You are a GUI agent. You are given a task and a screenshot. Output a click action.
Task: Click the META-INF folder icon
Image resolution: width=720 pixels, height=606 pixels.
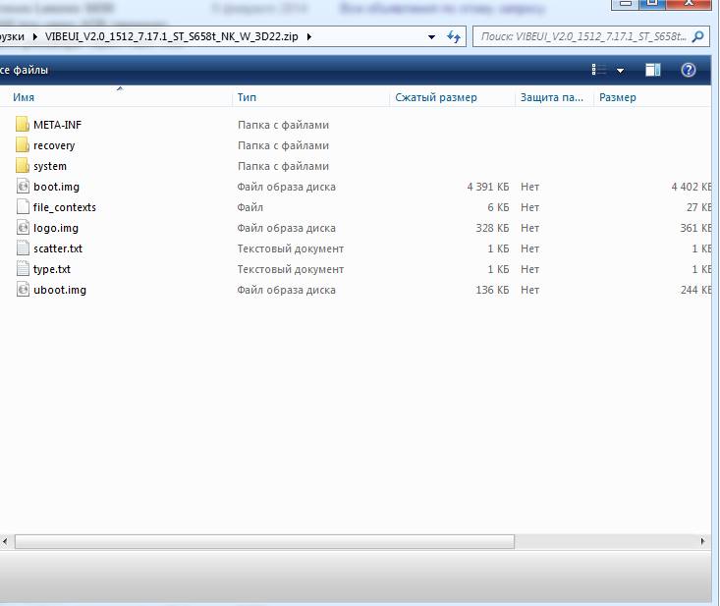pyautogui.click(x=22, y=124)
